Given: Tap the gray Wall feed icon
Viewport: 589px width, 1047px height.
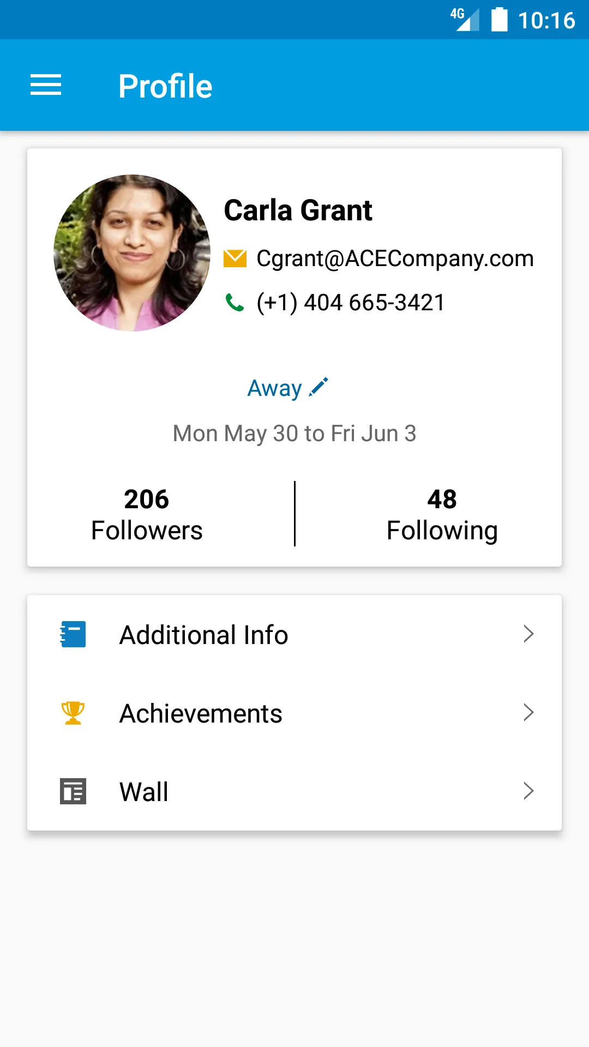Looking at the screenshot, I should (73, 791).
